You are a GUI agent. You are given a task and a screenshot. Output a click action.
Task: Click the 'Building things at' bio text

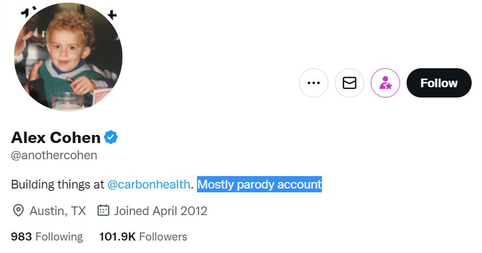pyautogui.click(x=58, y=184)
